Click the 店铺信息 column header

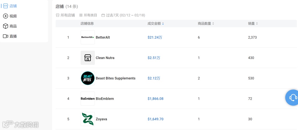pos(87,23)
